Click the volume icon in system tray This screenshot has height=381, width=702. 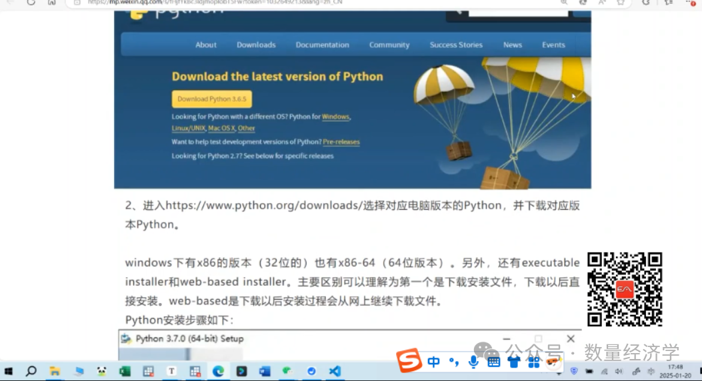click(619, 372)
